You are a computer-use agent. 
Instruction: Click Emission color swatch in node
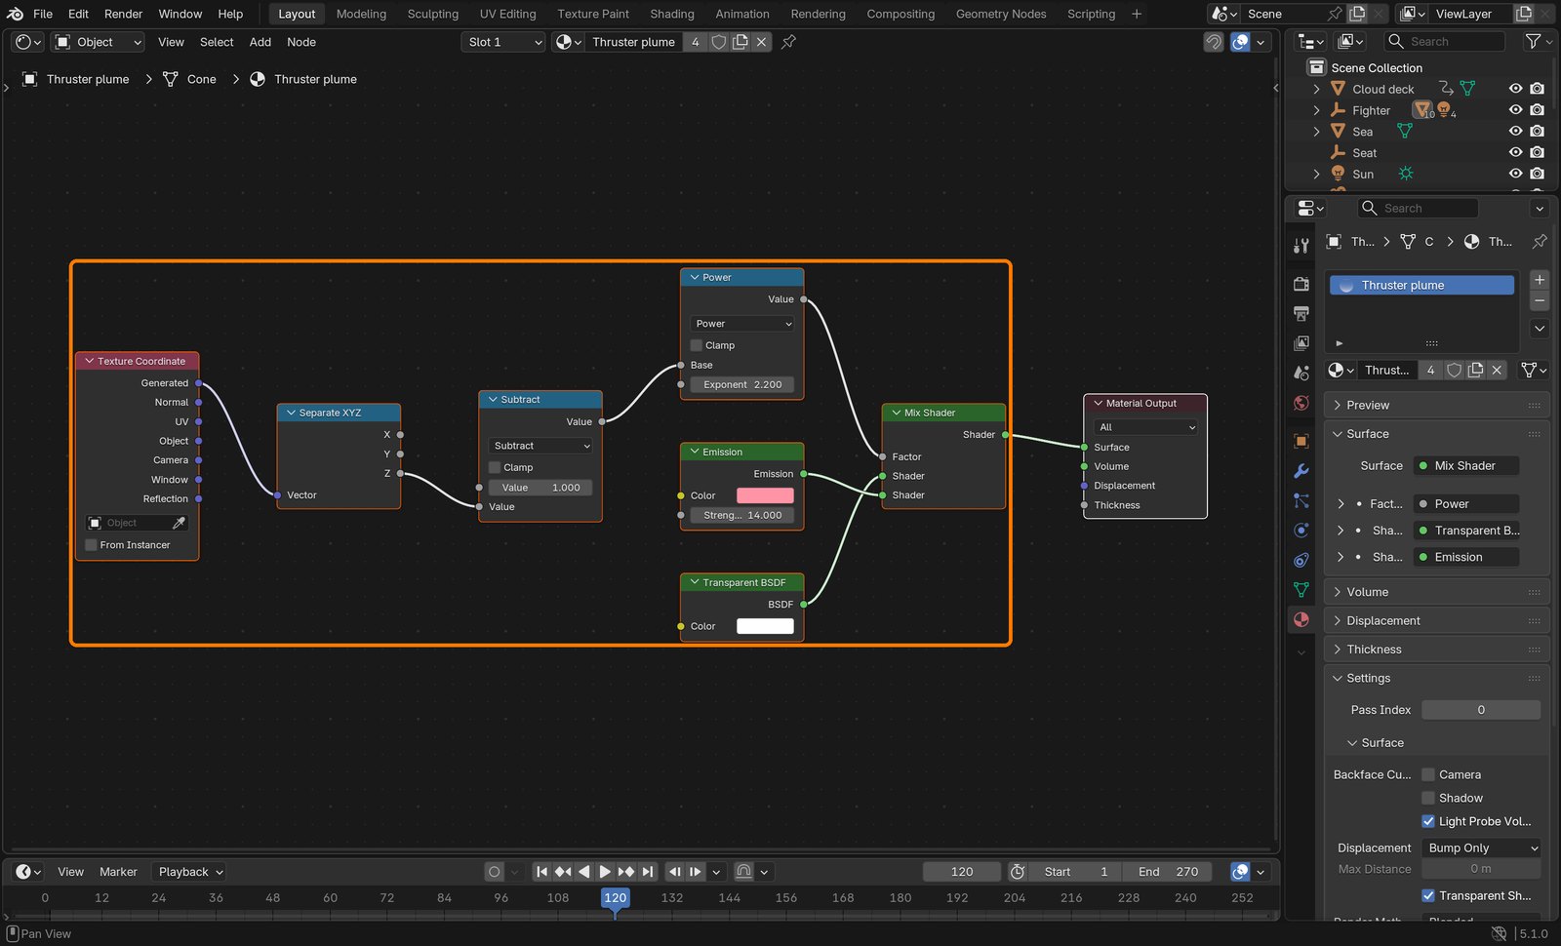click(x=765, y=495)
